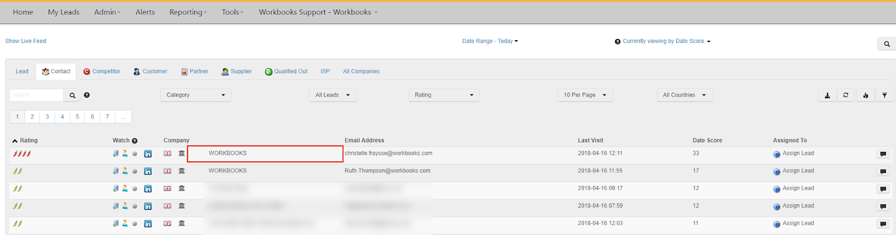Click comment icon for the 12:11 visit row

coord(883,154)
